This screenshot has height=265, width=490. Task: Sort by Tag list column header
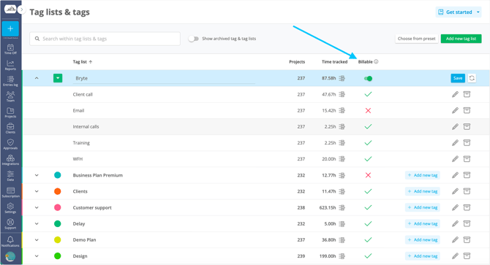pyautogui.click(x=83, y=62)
